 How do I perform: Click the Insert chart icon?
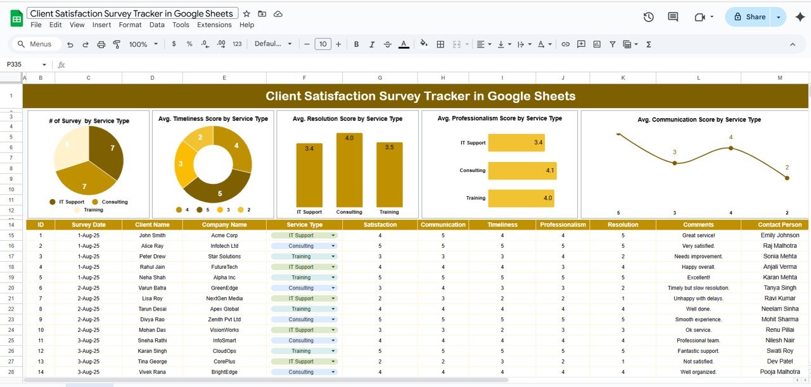tap(596, 44)
